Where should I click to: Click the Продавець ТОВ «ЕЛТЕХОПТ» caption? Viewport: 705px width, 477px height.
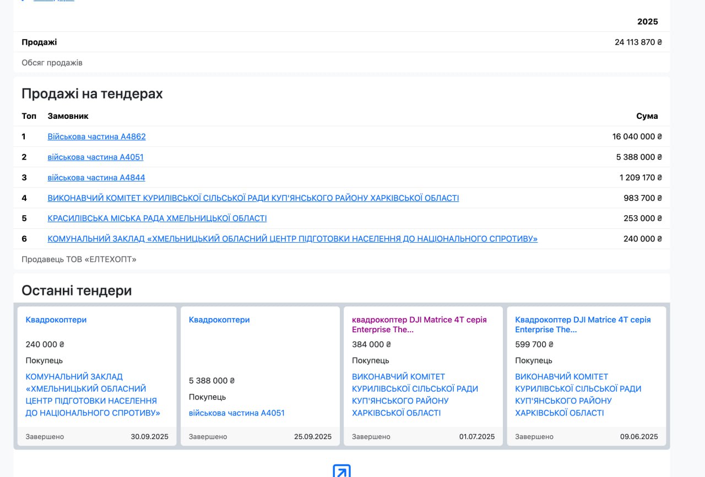point(79,259)
